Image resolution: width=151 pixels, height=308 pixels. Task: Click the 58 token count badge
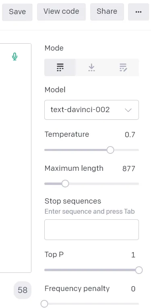pos(23,290)
